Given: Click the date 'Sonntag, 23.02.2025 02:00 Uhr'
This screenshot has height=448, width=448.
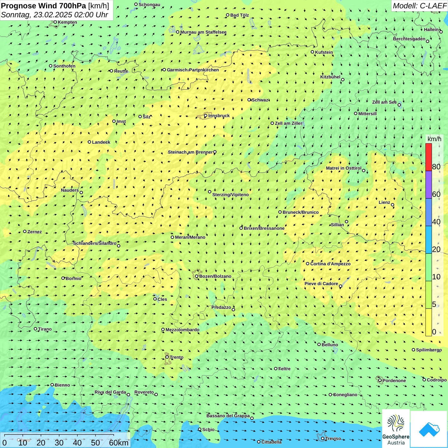Looking at the screenshot, I should (54, 15).
